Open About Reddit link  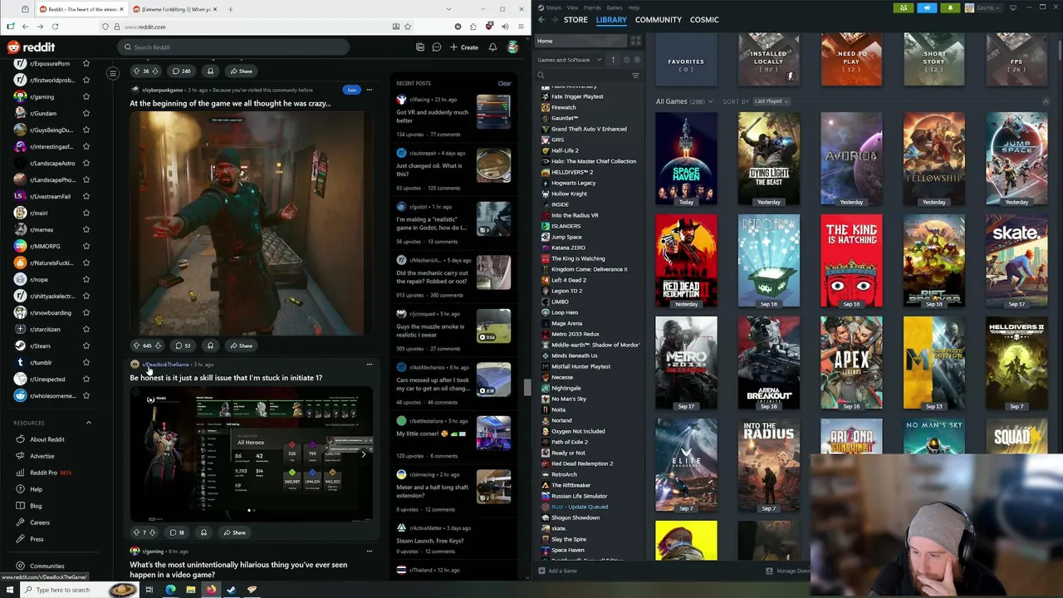(x=47, y=439)
